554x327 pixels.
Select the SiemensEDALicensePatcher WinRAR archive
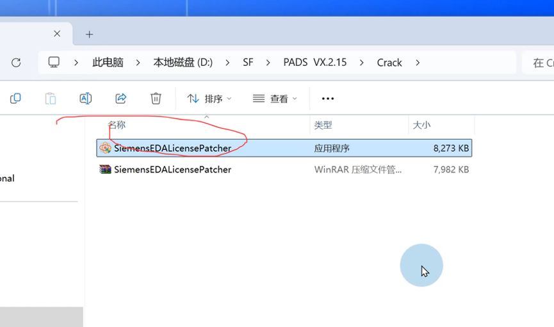coord(284,170)
